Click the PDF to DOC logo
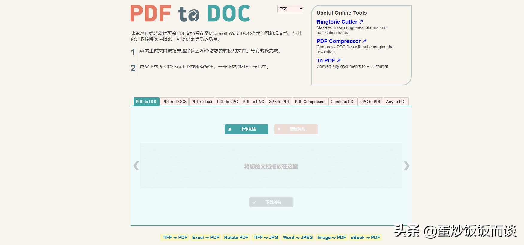The height and width of the screenshot is (245, 524). point(190,13)
